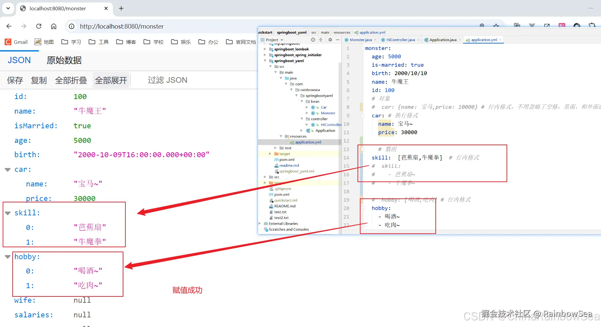Collapse the skill array in JSON viewer
Image resolution: width=601 pixels, height=327 pixels.
click(8, 213)
